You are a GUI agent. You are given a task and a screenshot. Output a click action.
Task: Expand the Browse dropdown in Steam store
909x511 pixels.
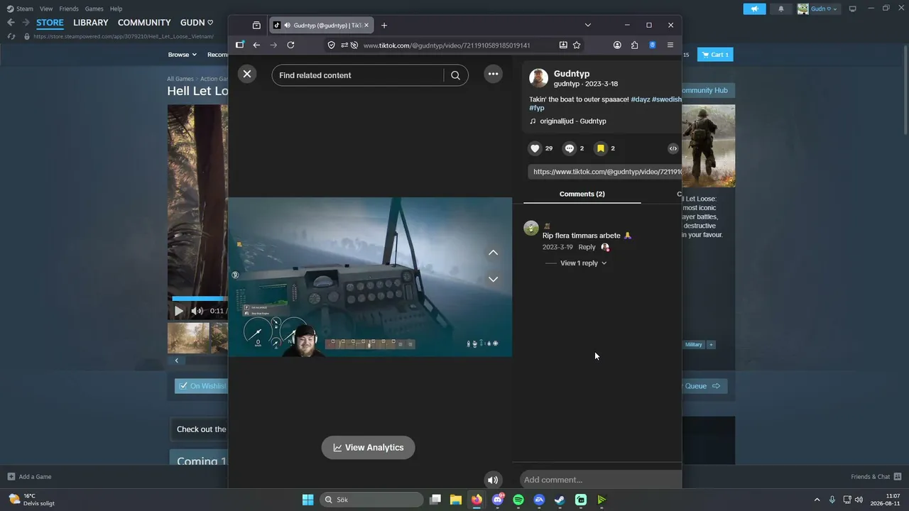[183, 55]
